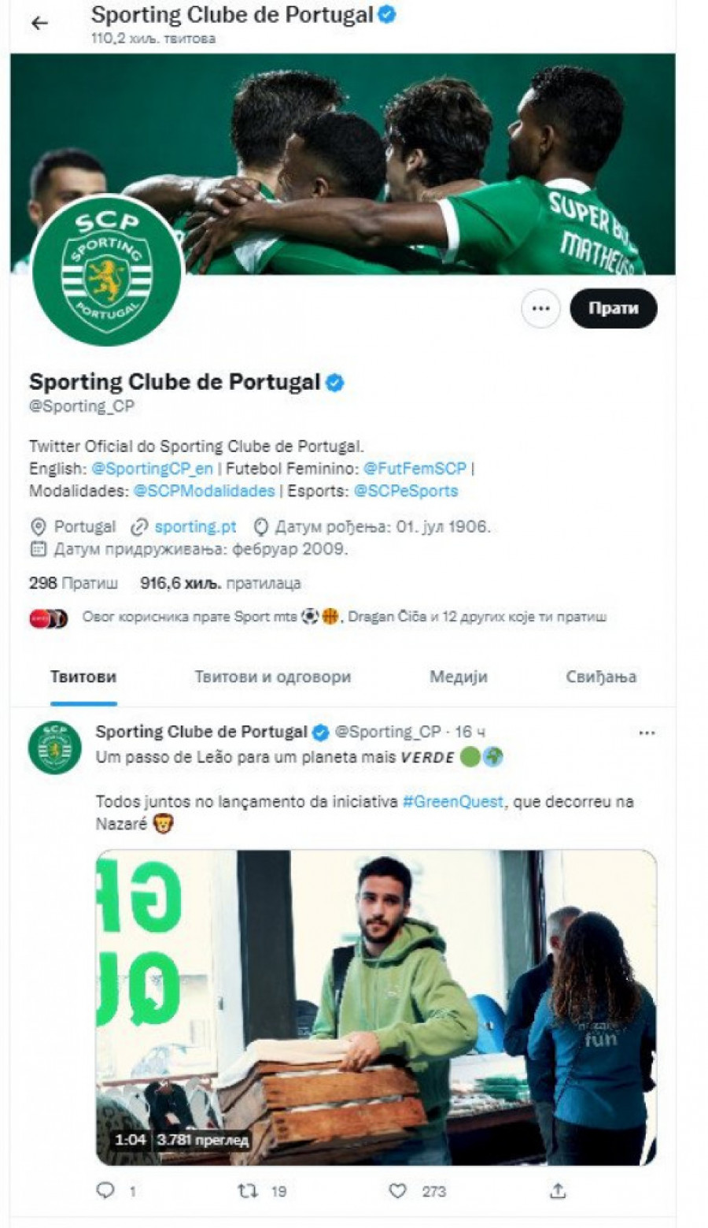708x1228 pixels.
Task: Open the Медији tab
Action: coord(459,677)
